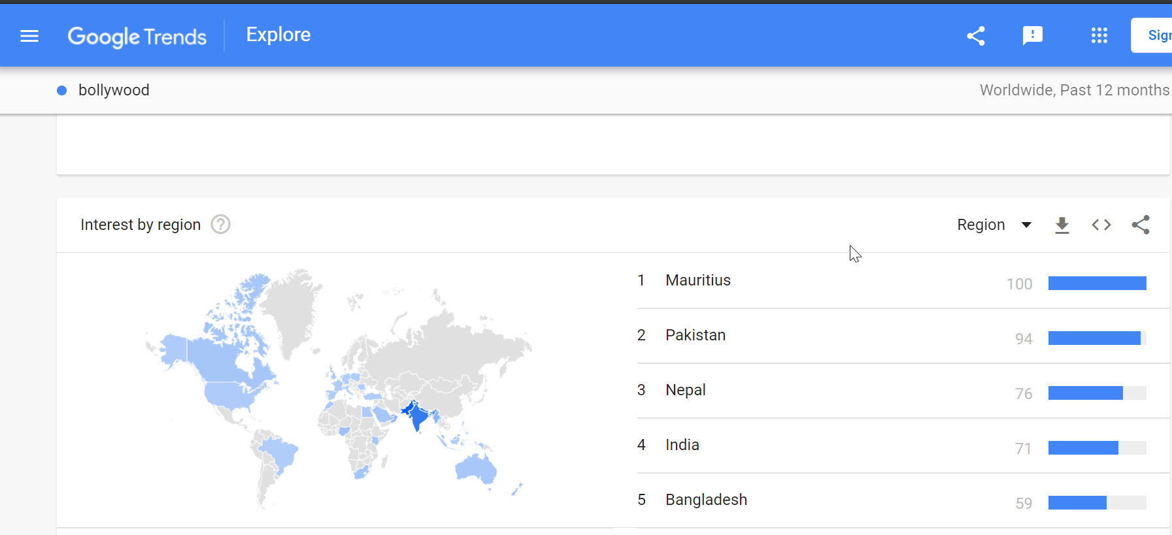Click the Mauritius 100 interest bar
The height and width of the screenshot is (535, 1172).
(1097, 283)
